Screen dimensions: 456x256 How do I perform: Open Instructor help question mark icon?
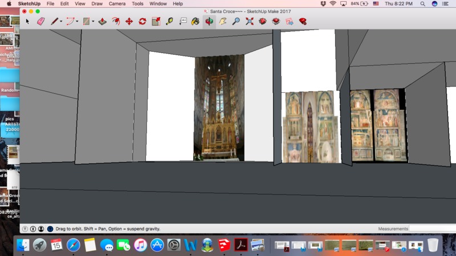pyautogui.click(x=50, y=229)
